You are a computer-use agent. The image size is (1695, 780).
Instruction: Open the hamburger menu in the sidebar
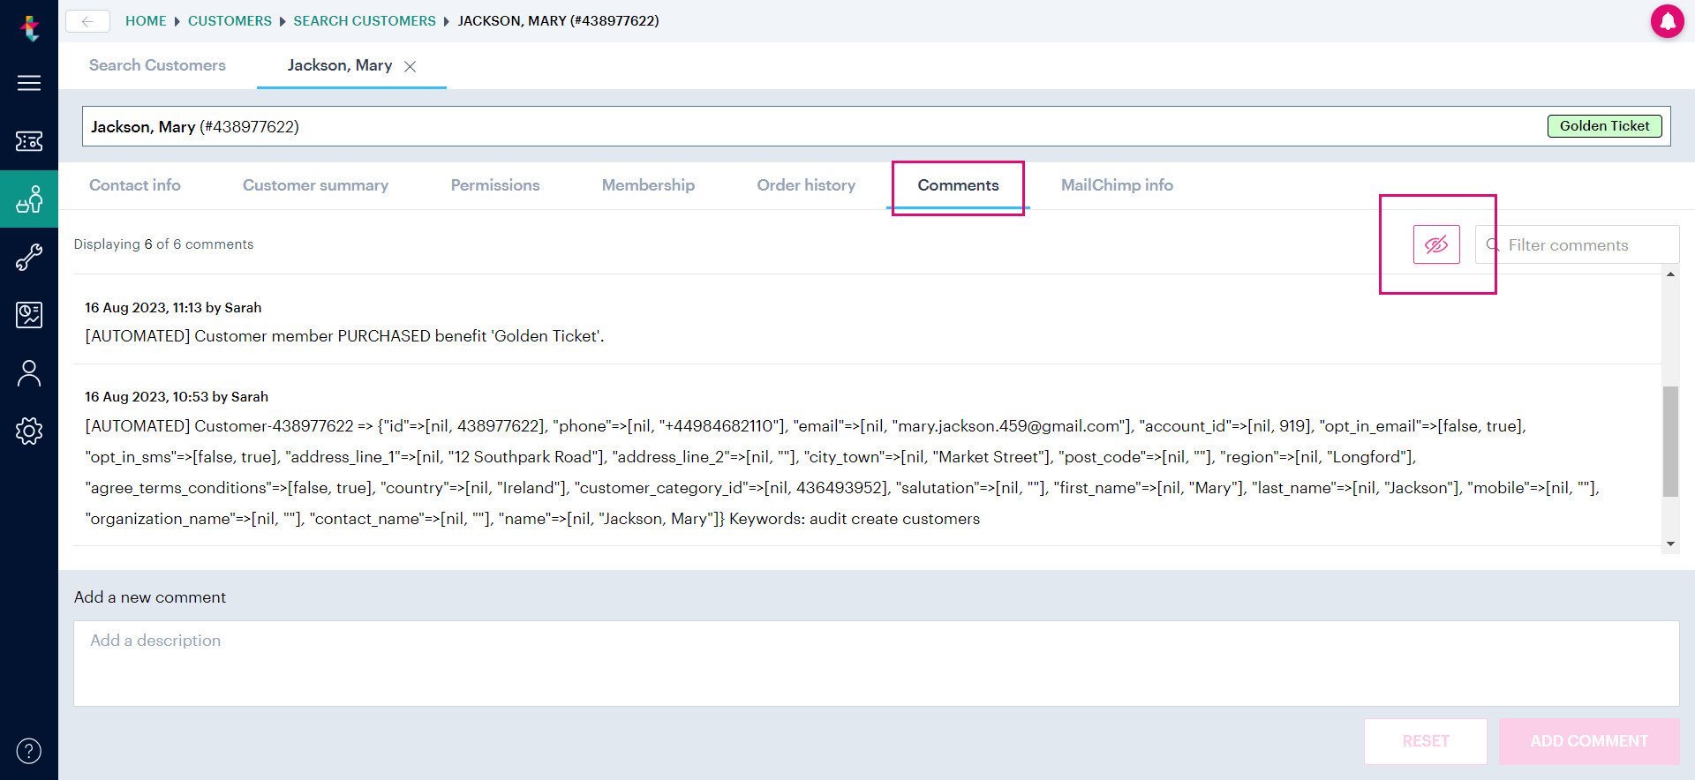tap(29, 83)
